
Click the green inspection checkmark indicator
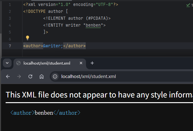(188, 5)
